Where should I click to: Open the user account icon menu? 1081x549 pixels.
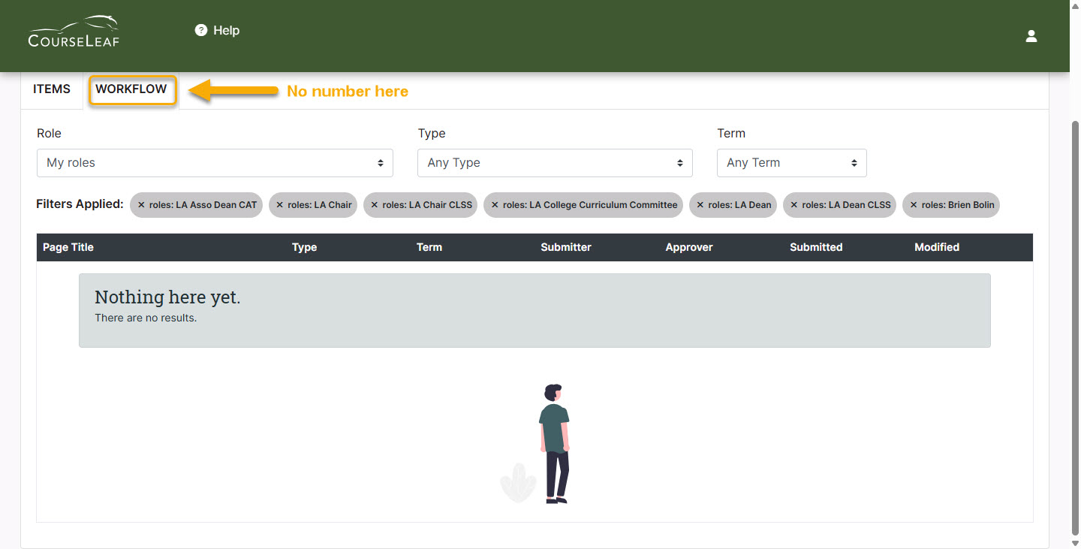pyautogui.click(x=1031, y=35)
